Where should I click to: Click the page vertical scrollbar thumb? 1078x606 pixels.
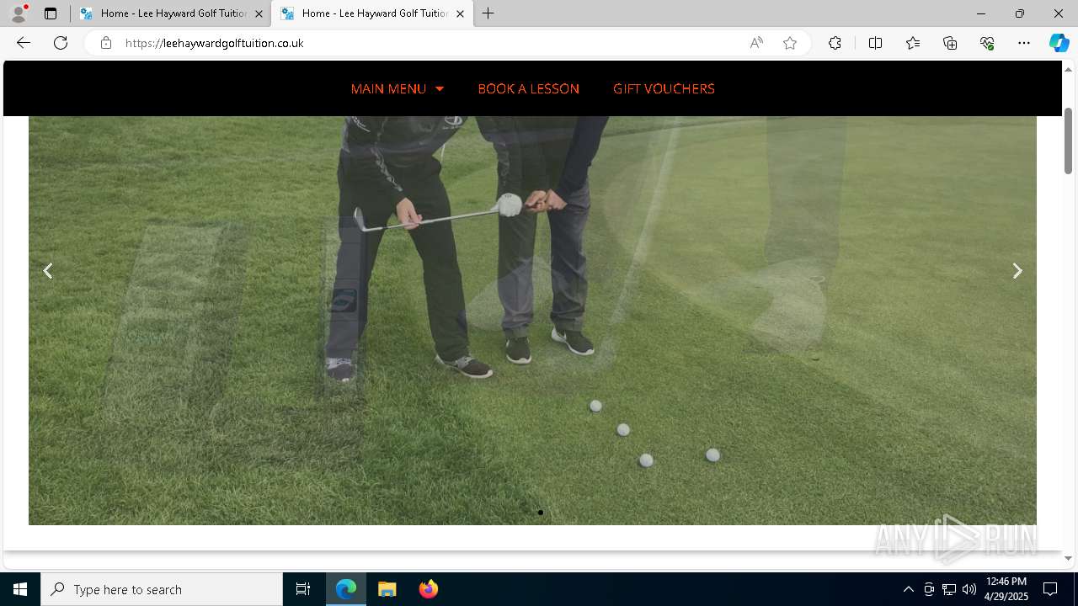[x=1068, y=141]
